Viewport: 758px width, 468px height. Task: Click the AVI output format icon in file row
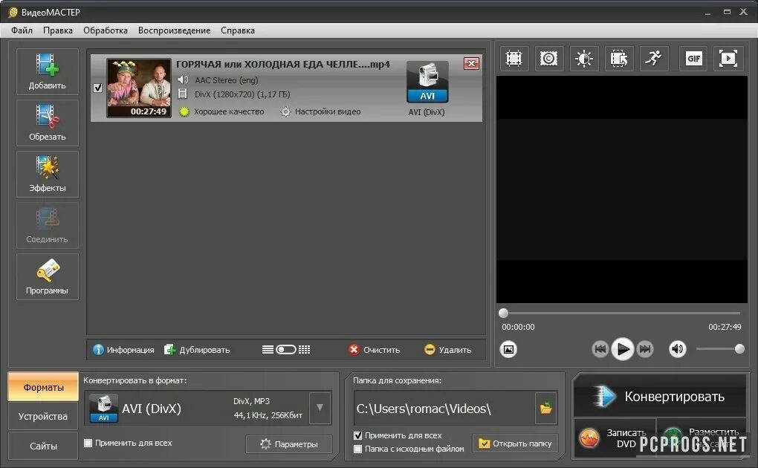click(427, 82)
